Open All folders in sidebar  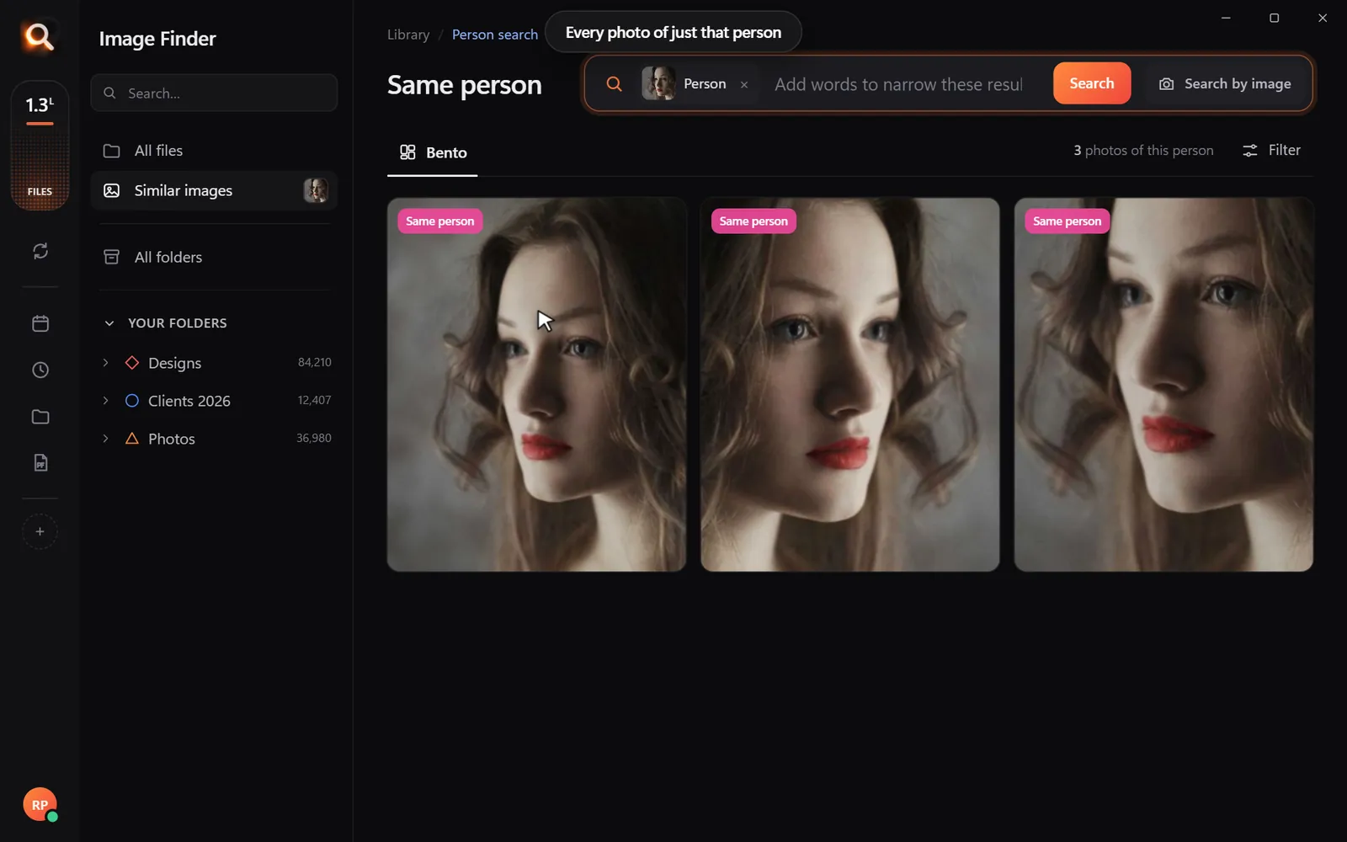pyautogui.click(x=214, y=257)
